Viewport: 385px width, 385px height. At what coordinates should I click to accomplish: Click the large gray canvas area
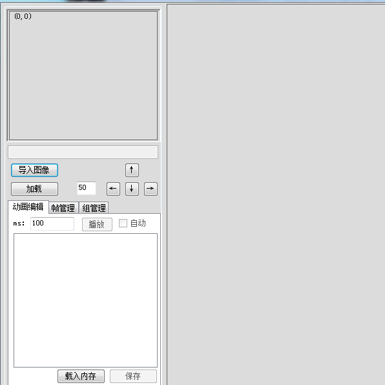pyautogui.click(x=276, y=194)
